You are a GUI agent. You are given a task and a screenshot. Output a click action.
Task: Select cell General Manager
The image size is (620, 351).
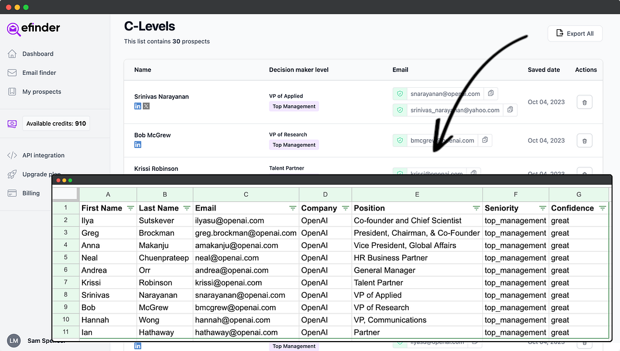pos(417,270)
